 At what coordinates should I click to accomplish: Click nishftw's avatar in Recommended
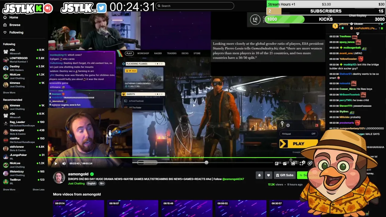[5, 140]
